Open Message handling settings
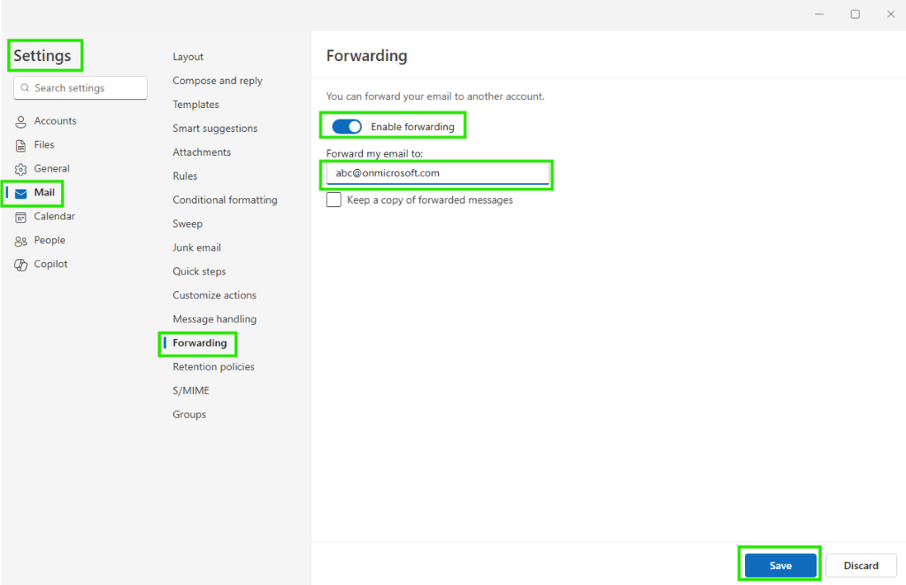The height and width of the screenshot is (585, 906). [214, 319]
